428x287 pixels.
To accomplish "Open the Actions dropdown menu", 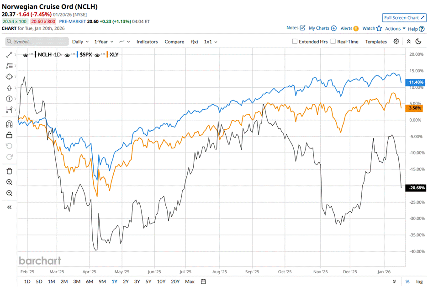I will tap(395, 28).
